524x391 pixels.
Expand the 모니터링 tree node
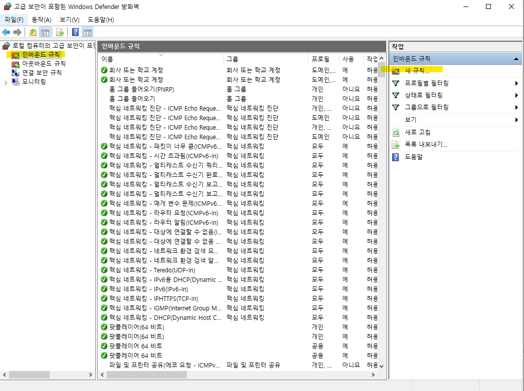click(x=6, y=83)
